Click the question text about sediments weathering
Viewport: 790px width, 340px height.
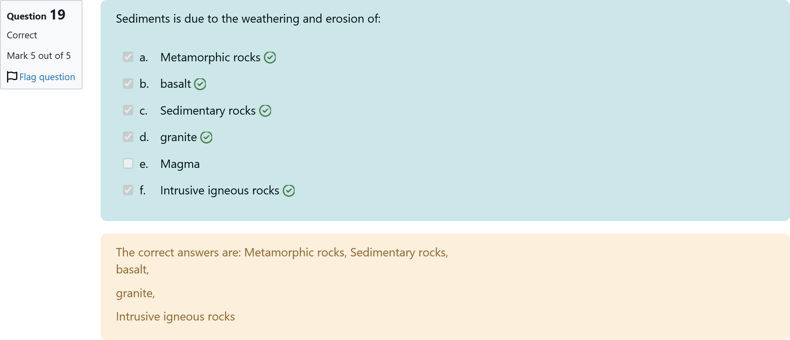tap(248, 19)
